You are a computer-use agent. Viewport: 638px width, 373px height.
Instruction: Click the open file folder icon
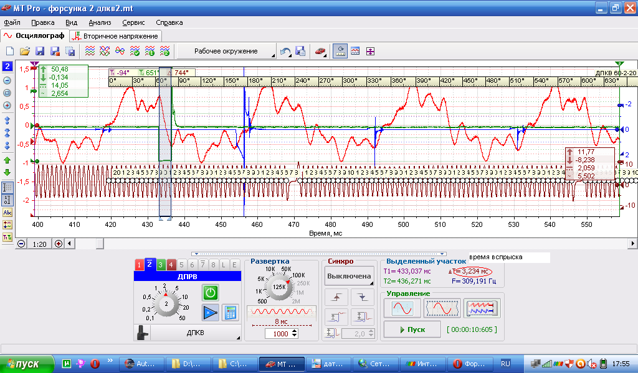(x=25, y=51)
